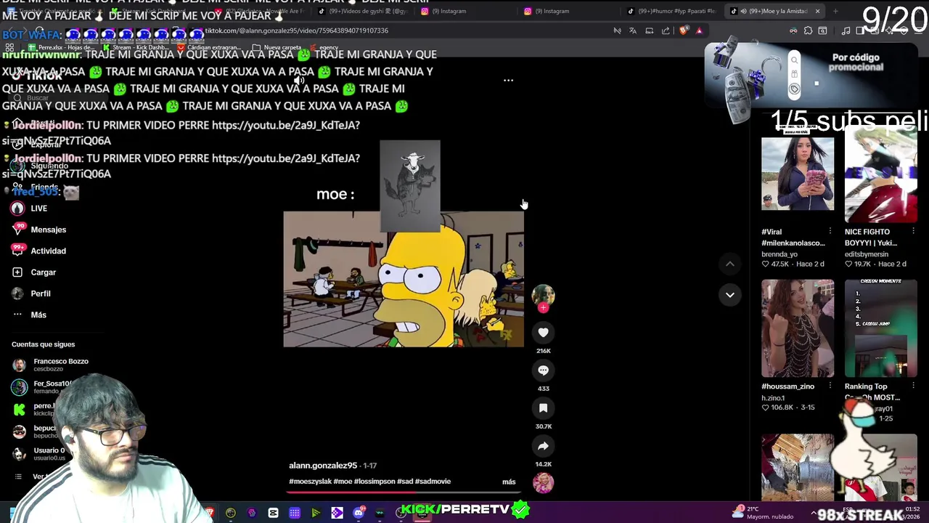
Task: Expand video caption with más
Action: (x=509, y=482)
